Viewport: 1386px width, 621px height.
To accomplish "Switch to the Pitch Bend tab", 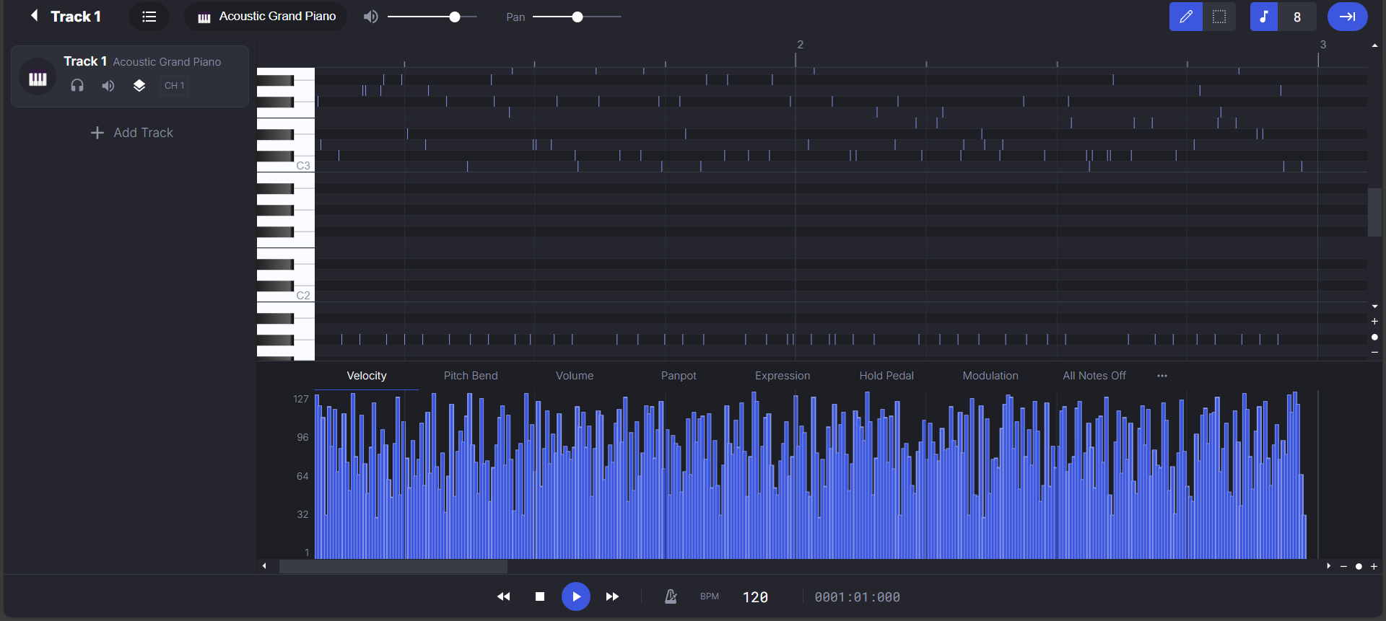I will click(x=471, y=376).
